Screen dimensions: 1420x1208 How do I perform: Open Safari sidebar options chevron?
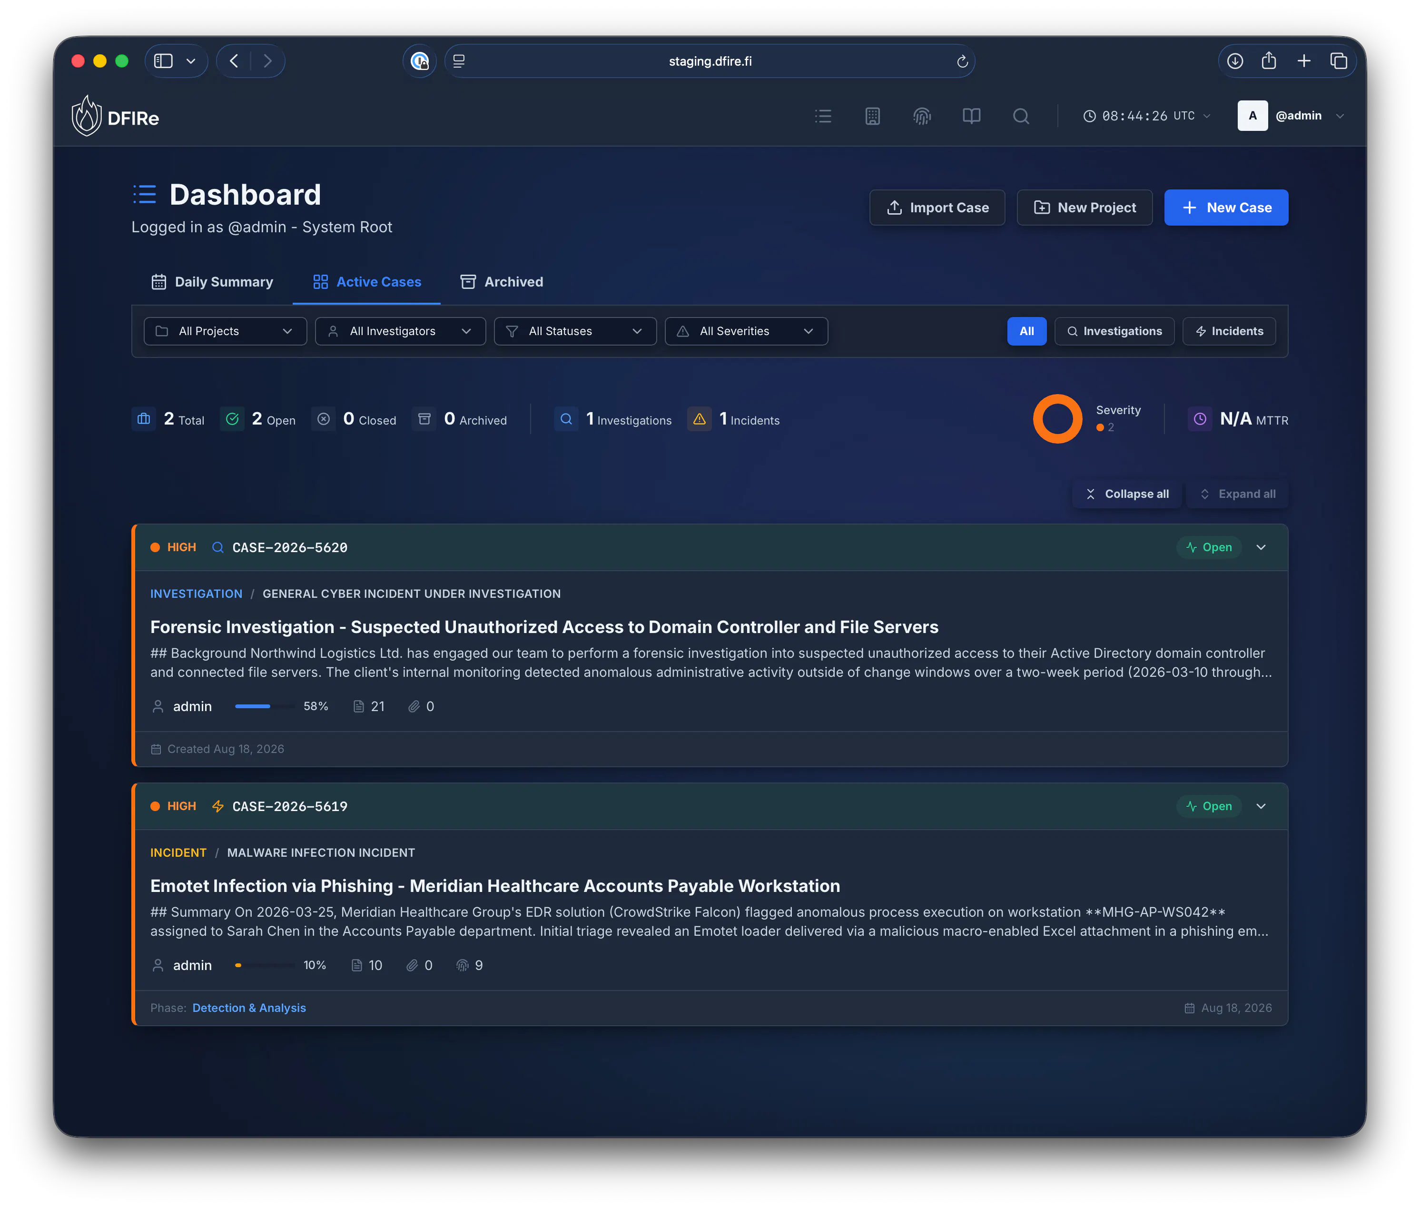(x=191, y=61)
